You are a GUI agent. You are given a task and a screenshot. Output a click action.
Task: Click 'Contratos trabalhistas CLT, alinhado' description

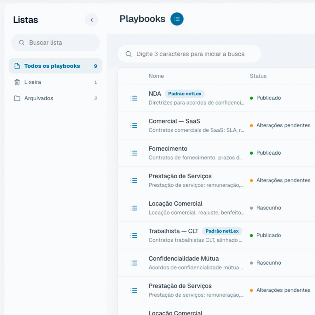click(196, 240)
